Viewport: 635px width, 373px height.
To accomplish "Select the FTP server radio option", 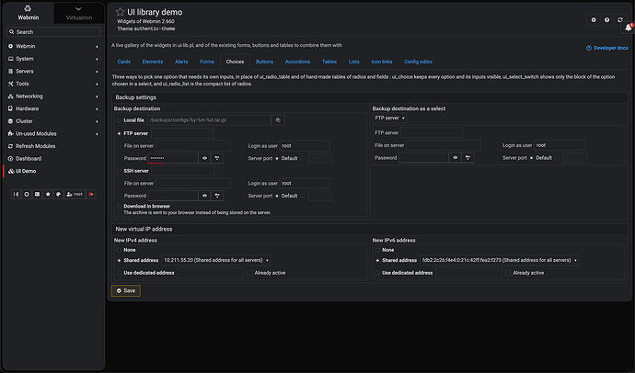I will [119, 133].
